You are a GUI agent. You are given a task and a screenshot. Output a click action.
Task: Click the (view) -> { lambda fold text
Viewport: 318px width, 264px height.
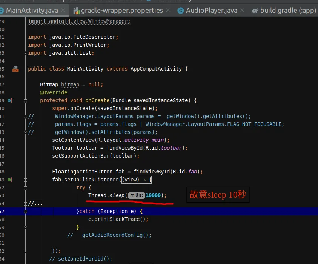click(137, 180)
